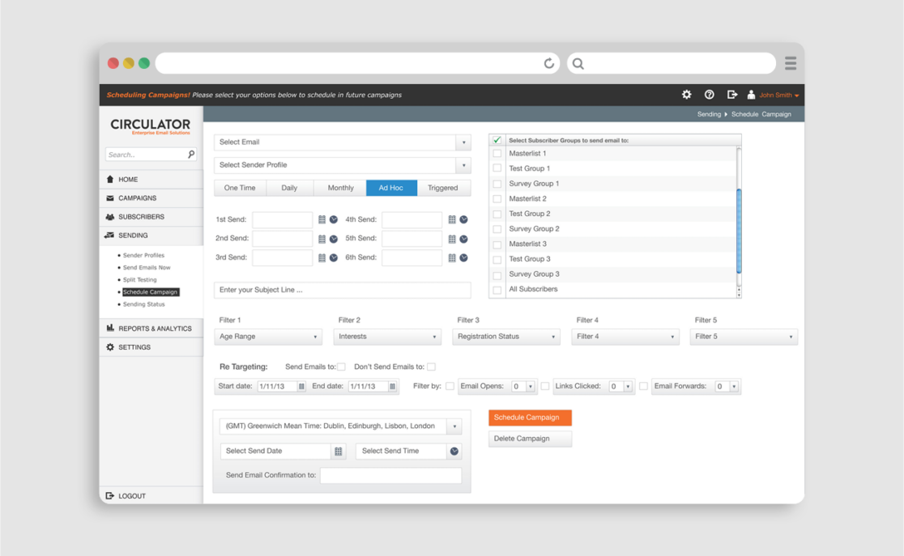Reload page using browser refresh icon
Screen dimensions: 904x556
[548, 63]
